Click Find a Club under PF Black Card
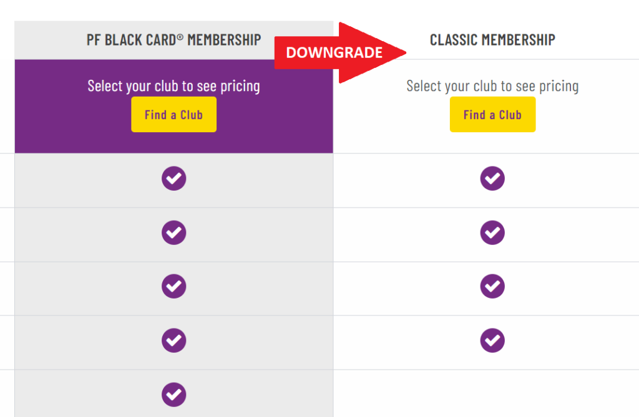The height and width of the screenshot is (417, 639). (173, 115)
